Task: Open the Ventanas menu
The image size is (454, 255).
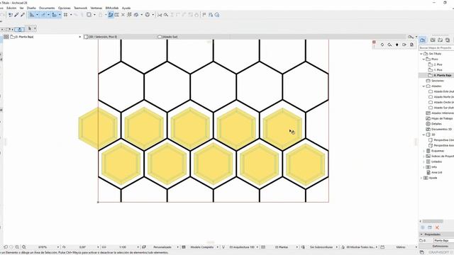Action: pyautogui.click(x=96, y=8)
